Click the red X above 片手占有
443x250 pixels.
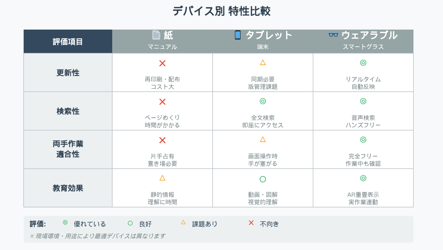pyautogui.click(x=162, y=140)
